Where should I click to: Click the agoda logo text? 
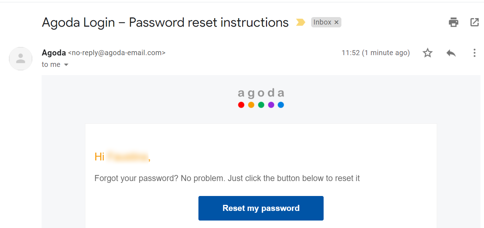point(261,93)
